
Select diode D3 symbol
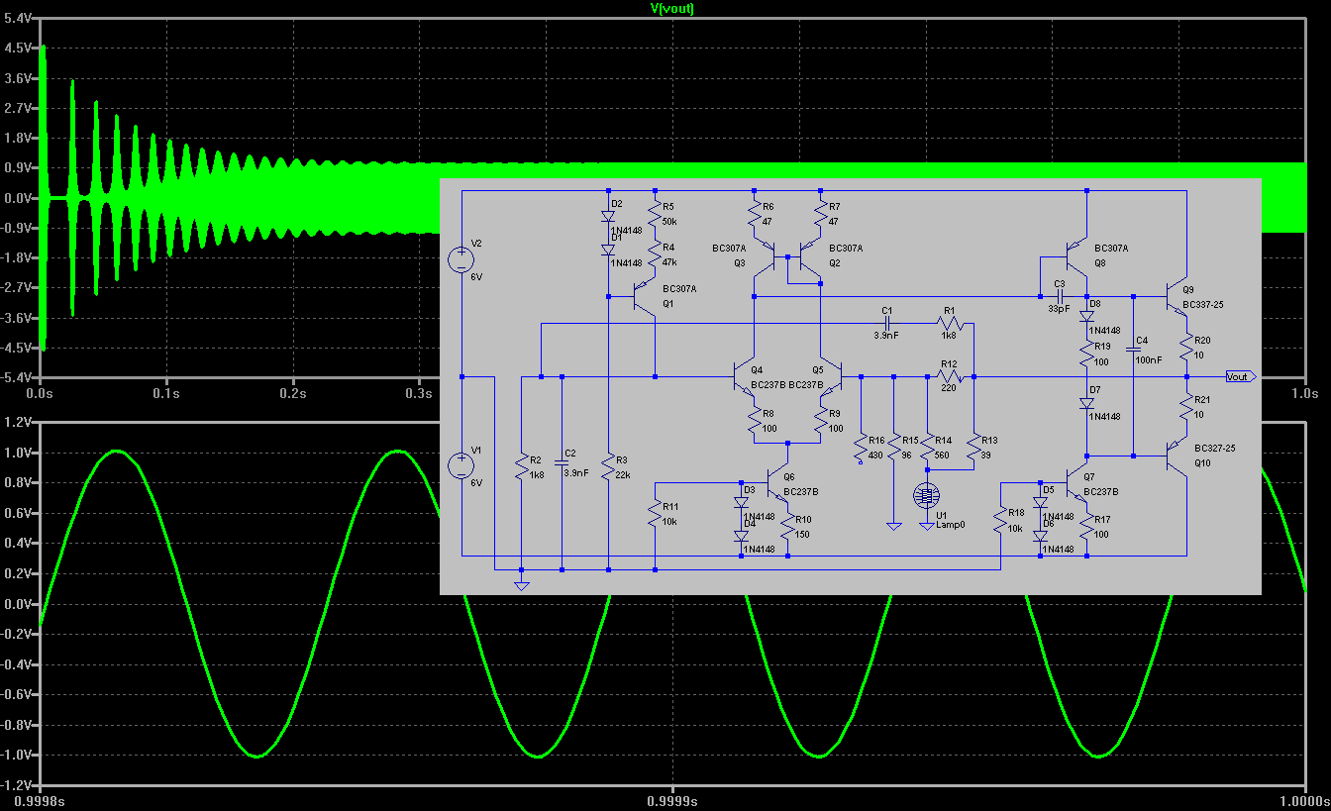[741, 502]
